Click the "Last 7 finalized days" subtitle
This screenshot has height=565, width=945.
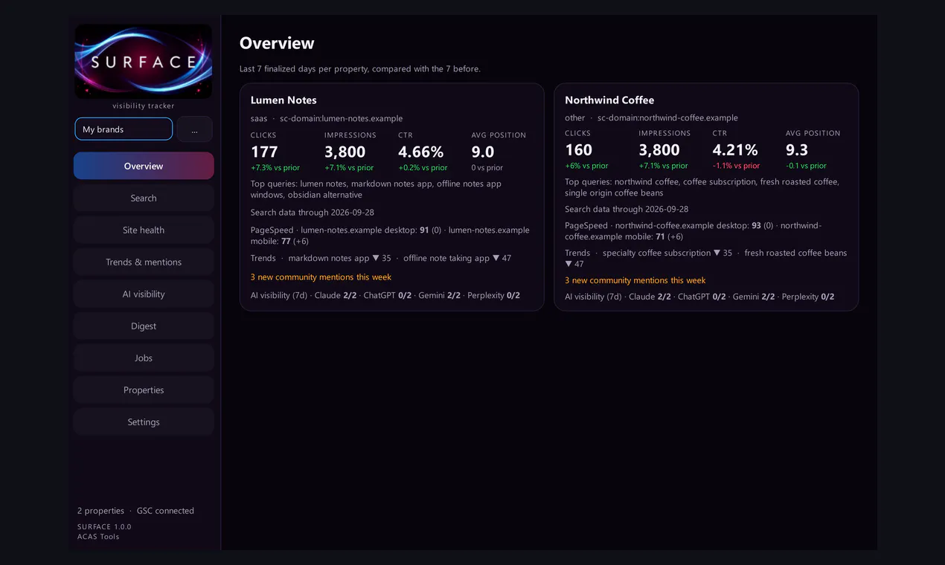360,68
